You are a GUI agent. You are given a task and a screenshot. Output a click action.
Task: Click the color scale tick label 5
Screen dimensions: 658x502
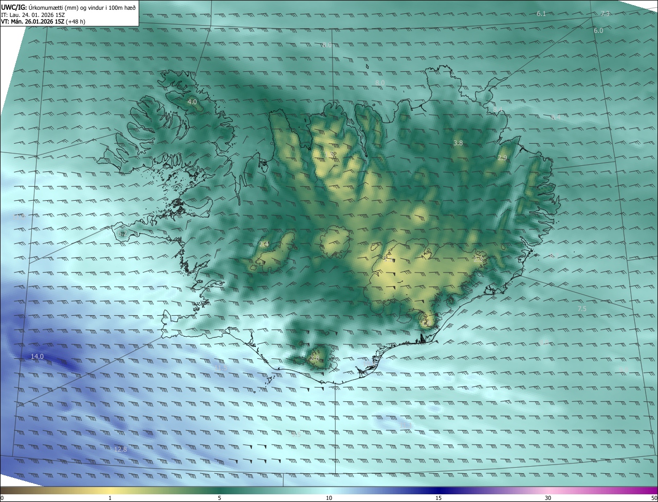pyautogui.click(x=220, y=498)
